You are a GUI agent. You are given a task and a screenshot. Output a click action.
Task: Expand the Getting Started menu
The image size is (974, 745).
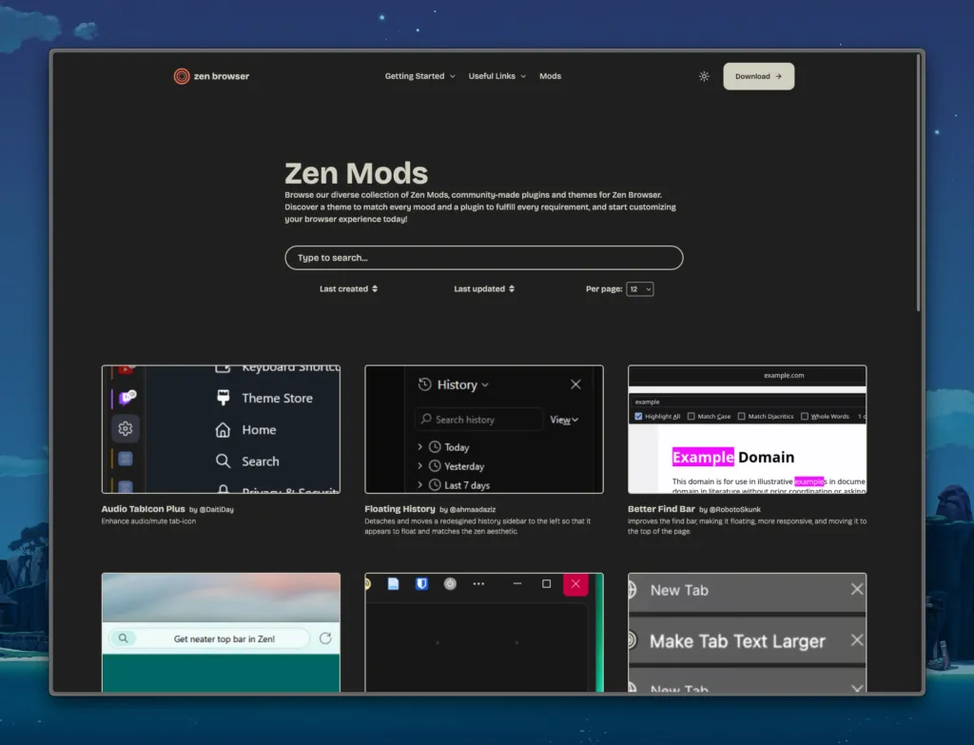pyautogui.click(x=419, y=76)
